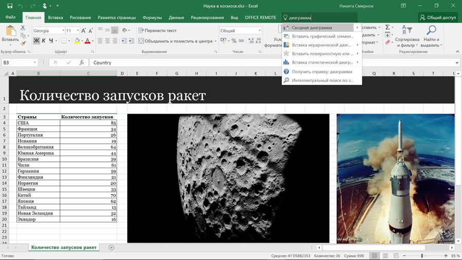Open Sort and Filter menu

407,36
